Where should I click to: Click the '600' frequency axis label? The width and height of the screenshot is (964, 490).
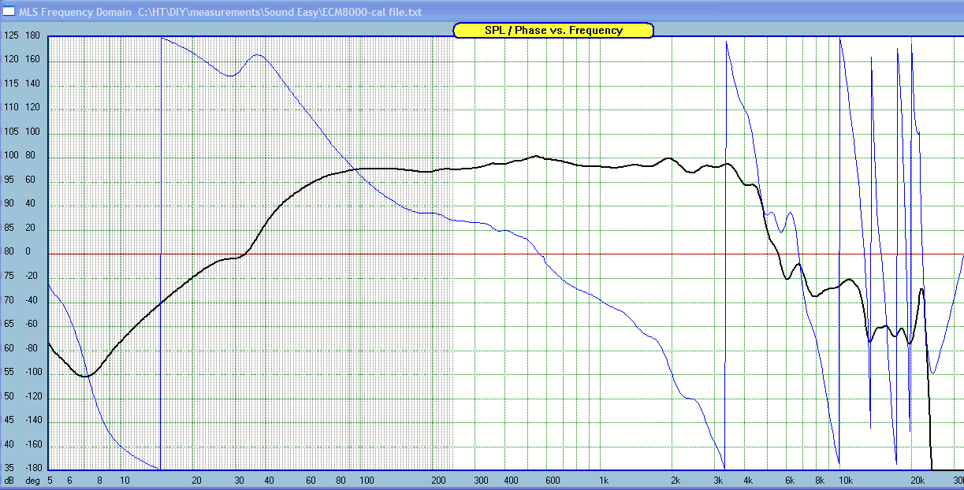coord(553,480)
